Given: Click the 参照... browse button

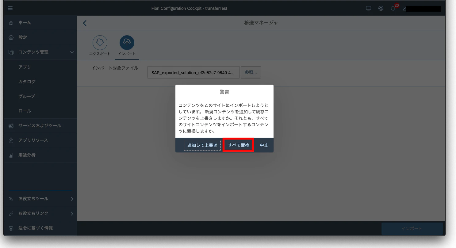Looking at the screenshot, I should 251,72.
